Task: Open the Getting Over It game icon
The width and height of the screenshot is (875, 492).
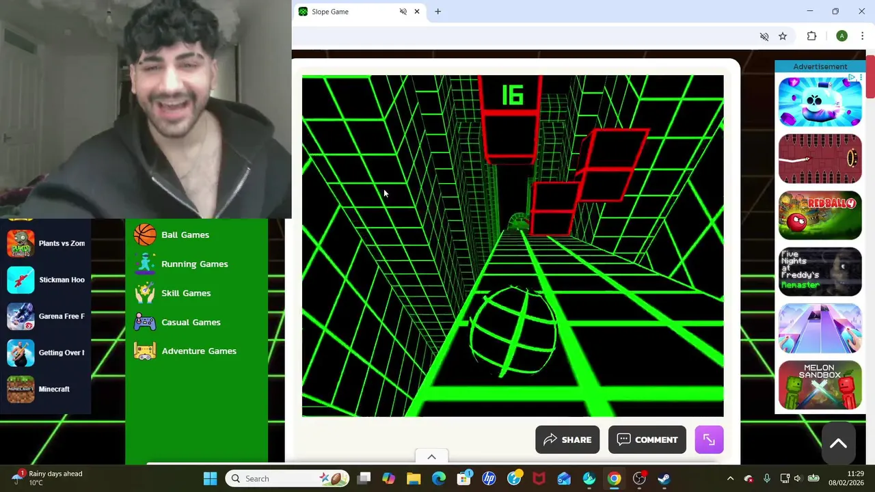Action: click(x=21, y=353)
